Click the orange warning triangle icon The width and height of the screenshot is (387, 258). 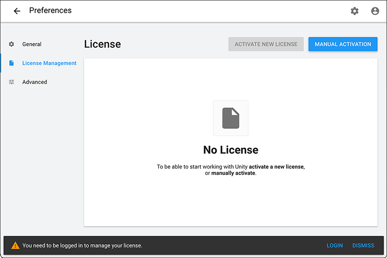coord(15,245)
